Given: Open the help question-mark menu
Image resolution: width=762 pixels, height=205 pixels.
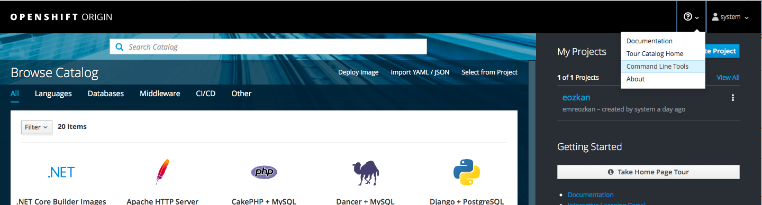Looking at the screenshot, I should (x=692, y=17).
